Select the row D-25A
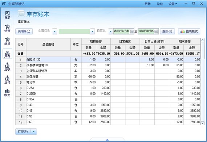Screen dimensions: 207x142 [x=108, y=88]
